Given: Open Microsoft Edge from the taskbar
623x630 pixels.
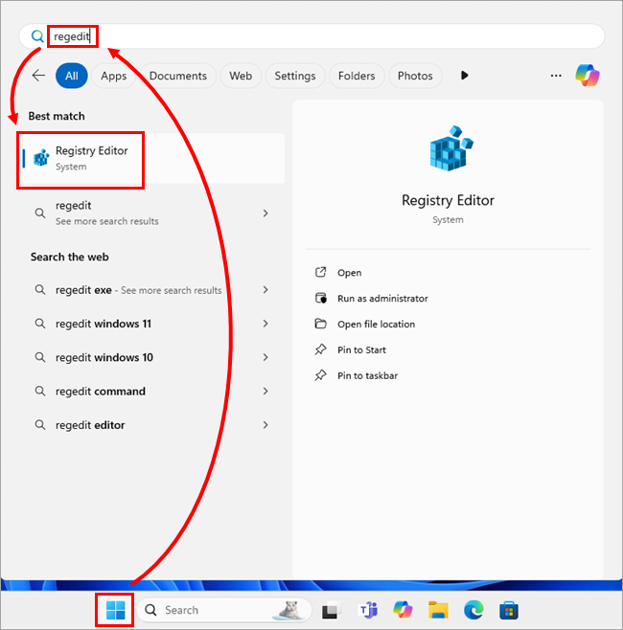Looking at the screenshot, I should (473, 610).
